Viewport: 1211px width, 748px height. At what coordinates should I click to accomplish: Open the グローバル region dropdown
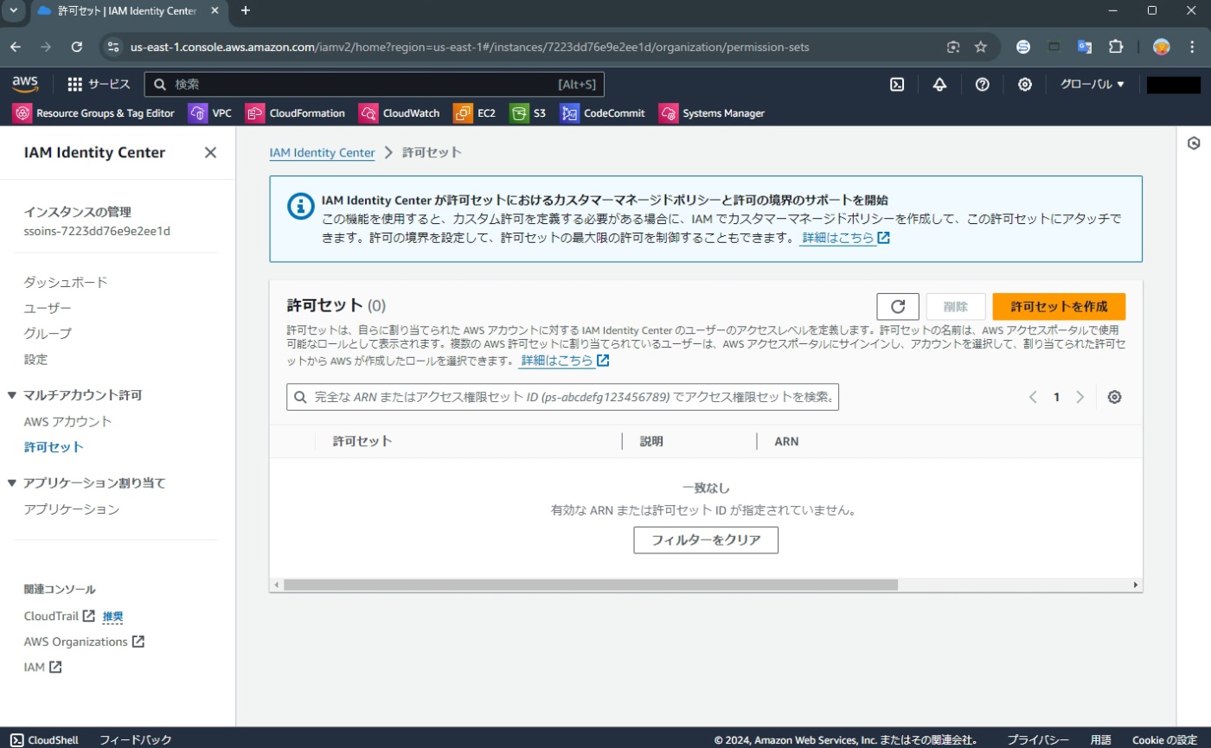1092,84
